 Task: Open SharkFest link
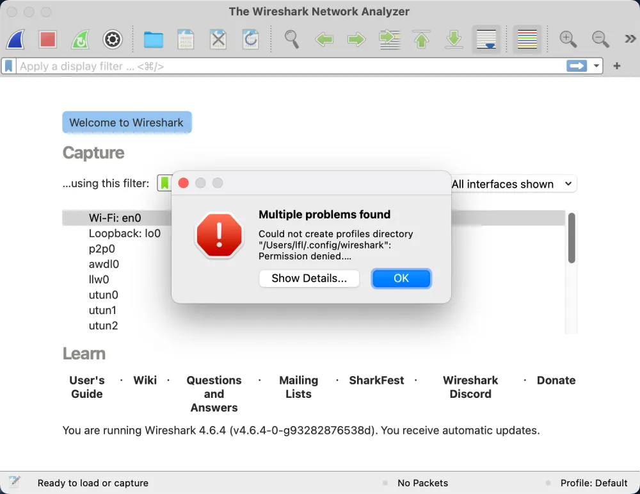(x=376, y=380)
